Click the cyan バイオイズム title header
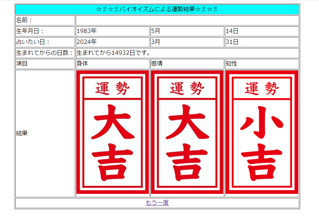 click(x=157, y=9)
